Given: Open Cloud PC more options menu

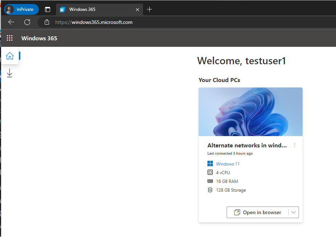Looking at the screenshot, I should [x=295, y=145].
